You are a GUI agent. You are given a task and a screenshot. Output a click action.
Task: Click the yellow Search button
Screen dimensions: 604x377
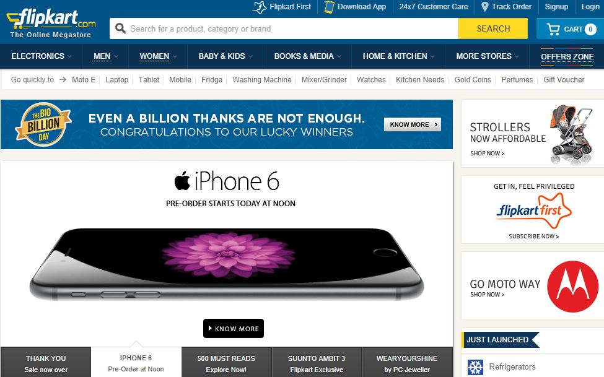pos(493,28)
